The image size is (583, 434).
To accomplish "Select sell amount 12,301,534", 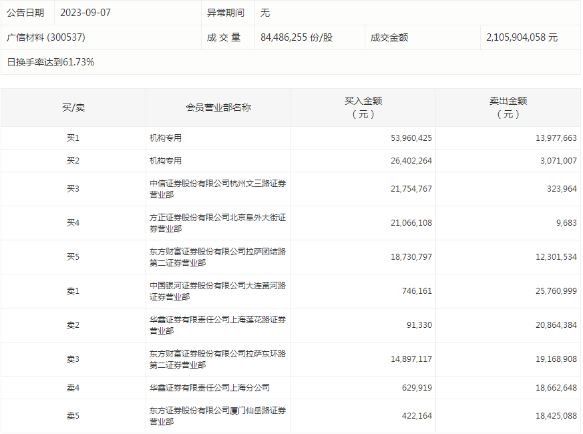I will click(556, 257).
